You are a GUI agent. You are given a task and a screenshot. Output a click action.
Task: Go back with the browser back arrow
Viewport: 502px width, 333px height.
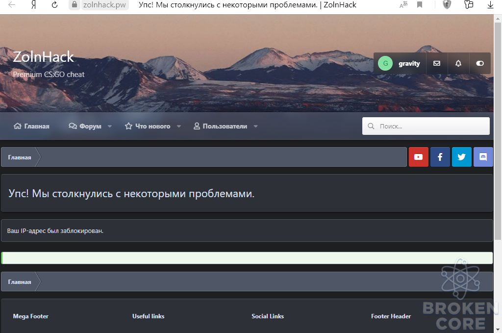pos(12,5)
